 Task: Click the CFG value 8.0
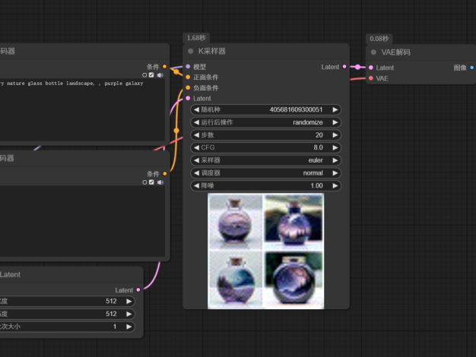318,147
